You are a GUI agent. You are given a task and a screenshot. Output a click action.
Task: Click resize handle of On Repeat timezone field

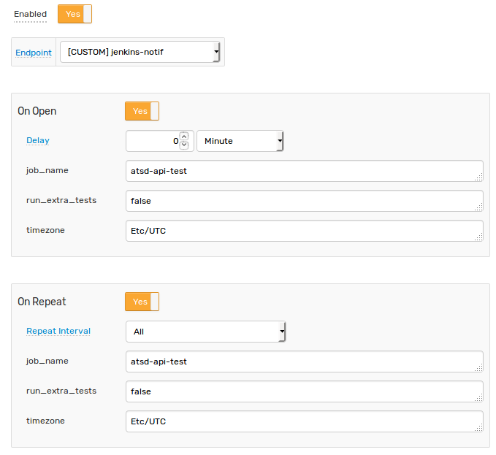tap(479, 427)
